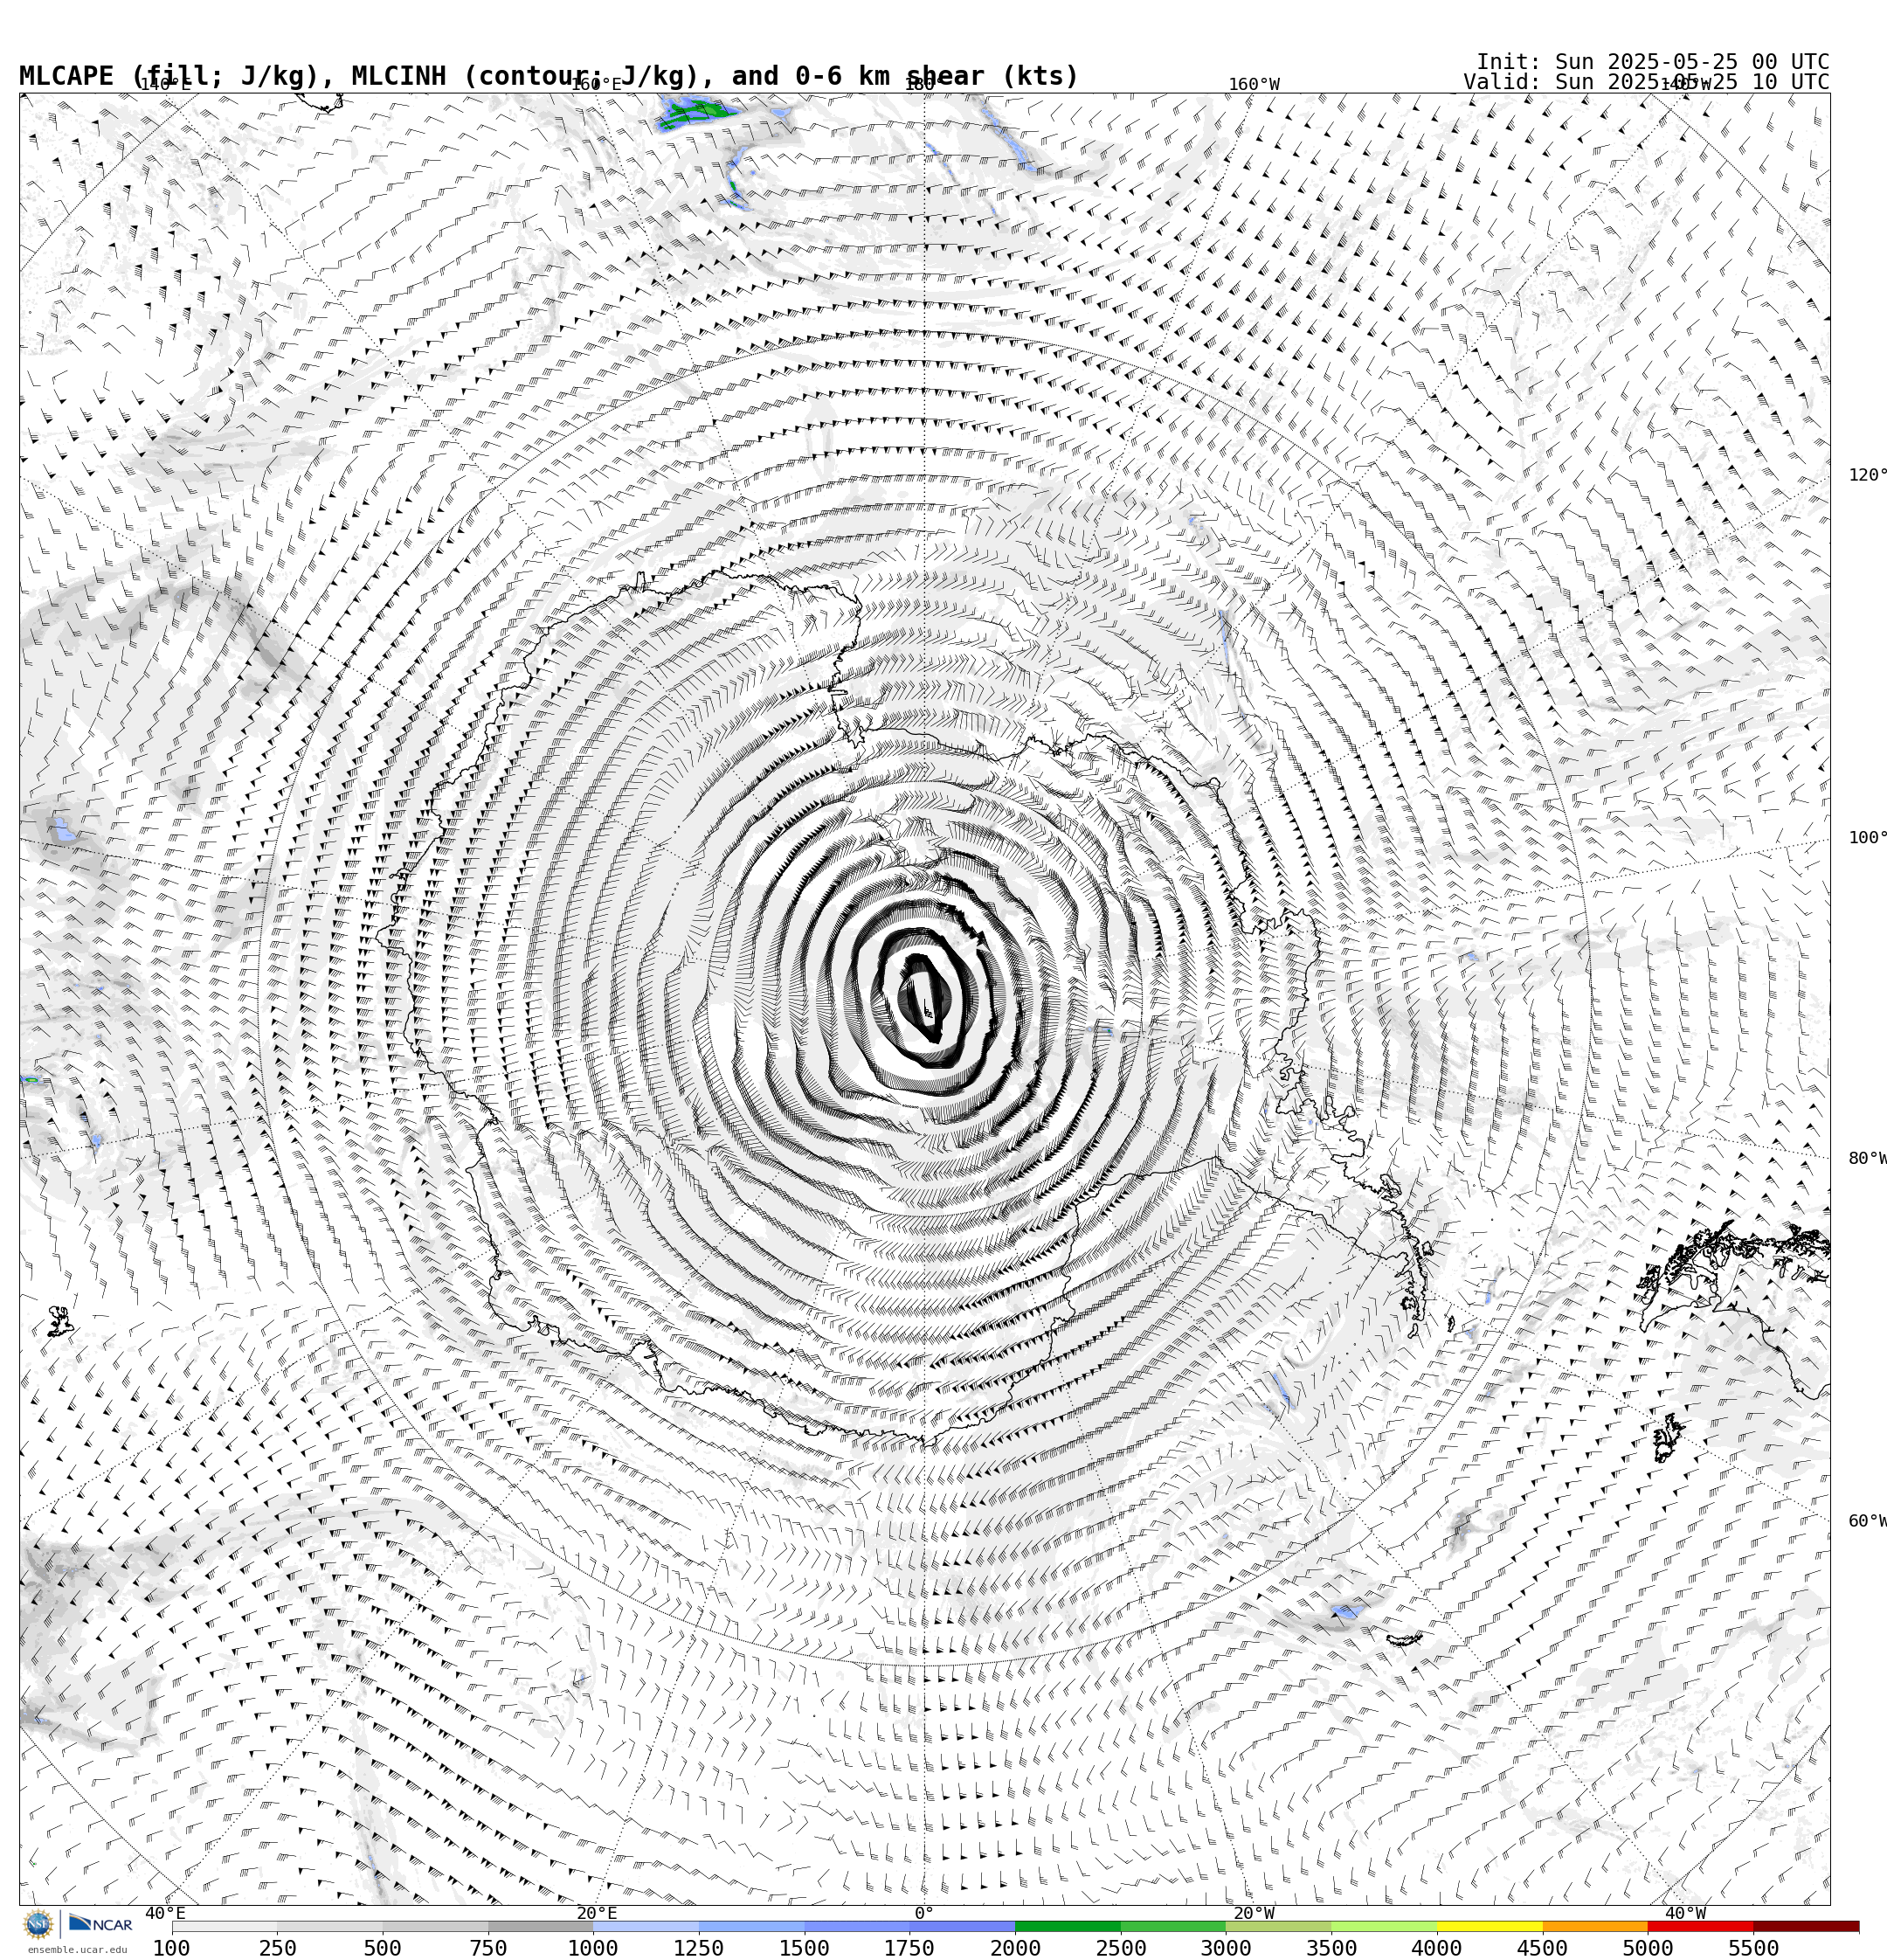1887x1960 pixels.
Task: Click the 0° longitude label below the map
Action: pyautogui.click(x=924, y=1913)
